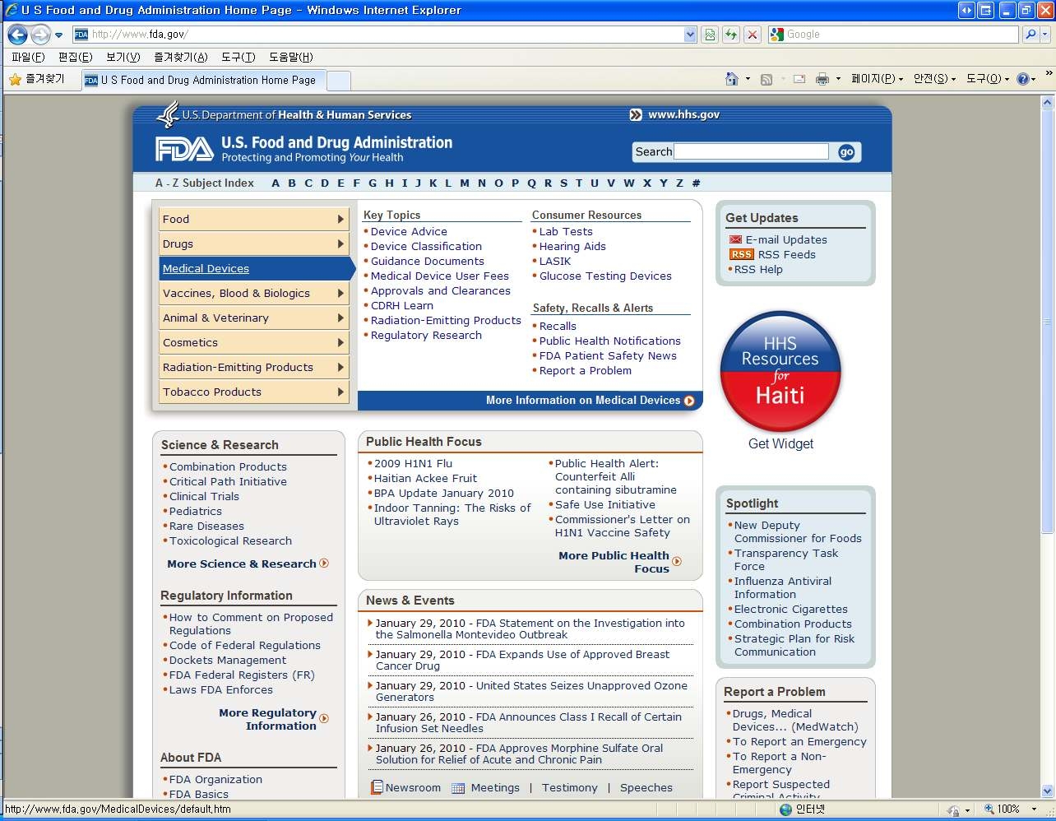Click the RSS feeds toolbar icon

point(767,80)
